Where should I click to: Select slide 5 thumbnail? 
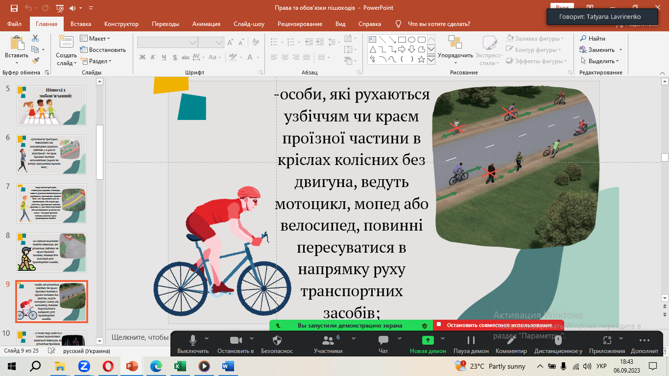coord(52,106)
